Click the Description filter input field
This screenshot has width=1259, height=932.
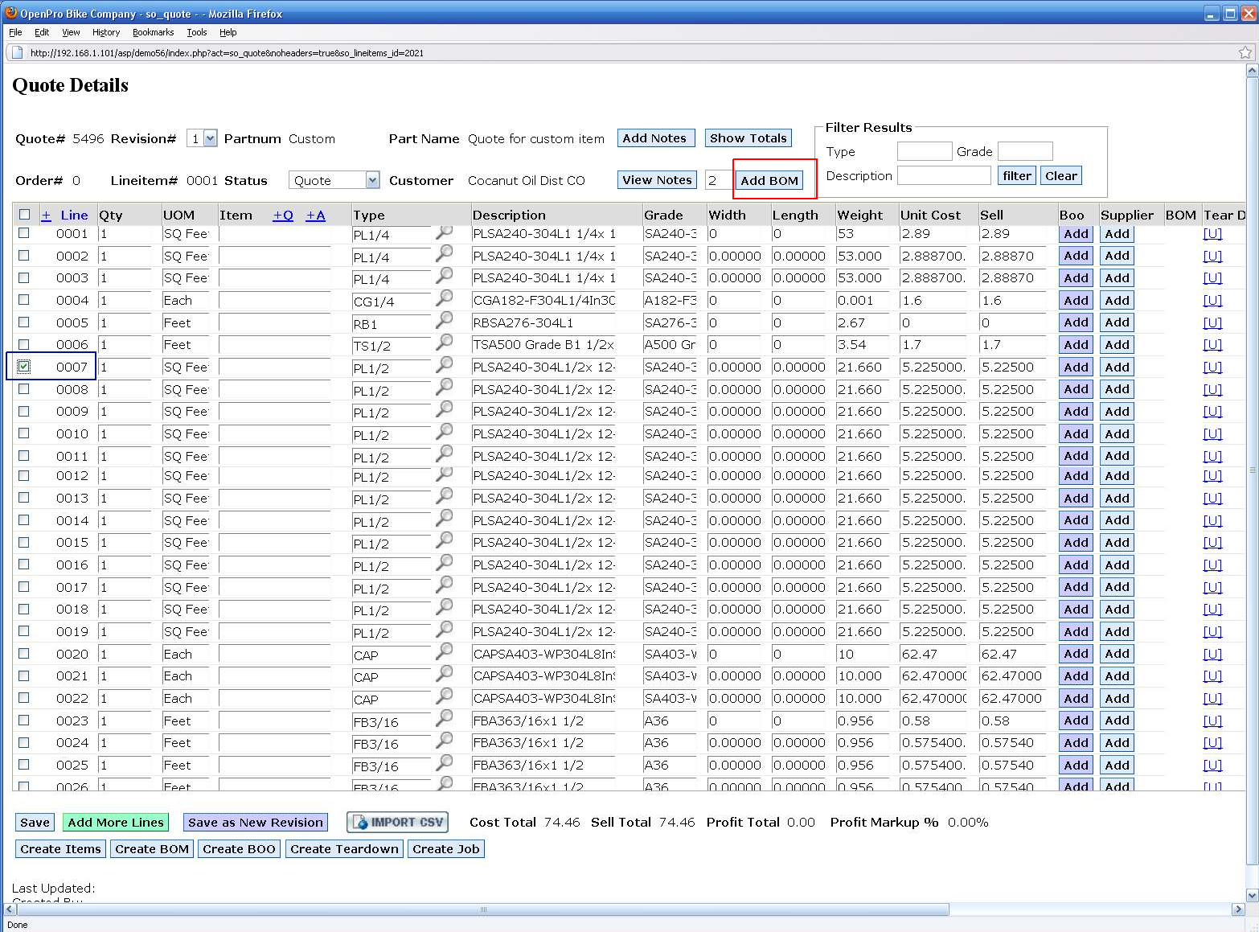point(943,175)
